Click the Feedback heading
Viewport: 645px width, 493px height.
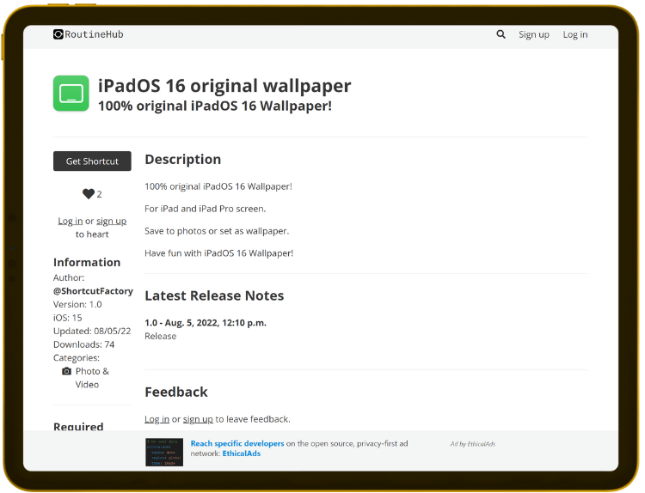(x=176, y=392)
